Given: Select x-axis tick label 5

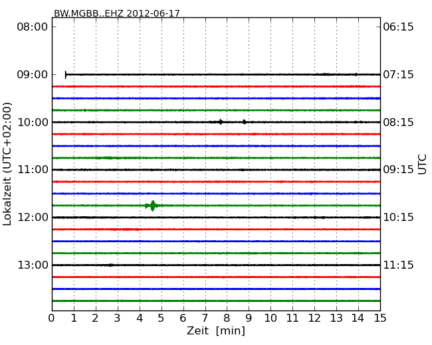Looking at the screenshot, I should tap(162, 318).
